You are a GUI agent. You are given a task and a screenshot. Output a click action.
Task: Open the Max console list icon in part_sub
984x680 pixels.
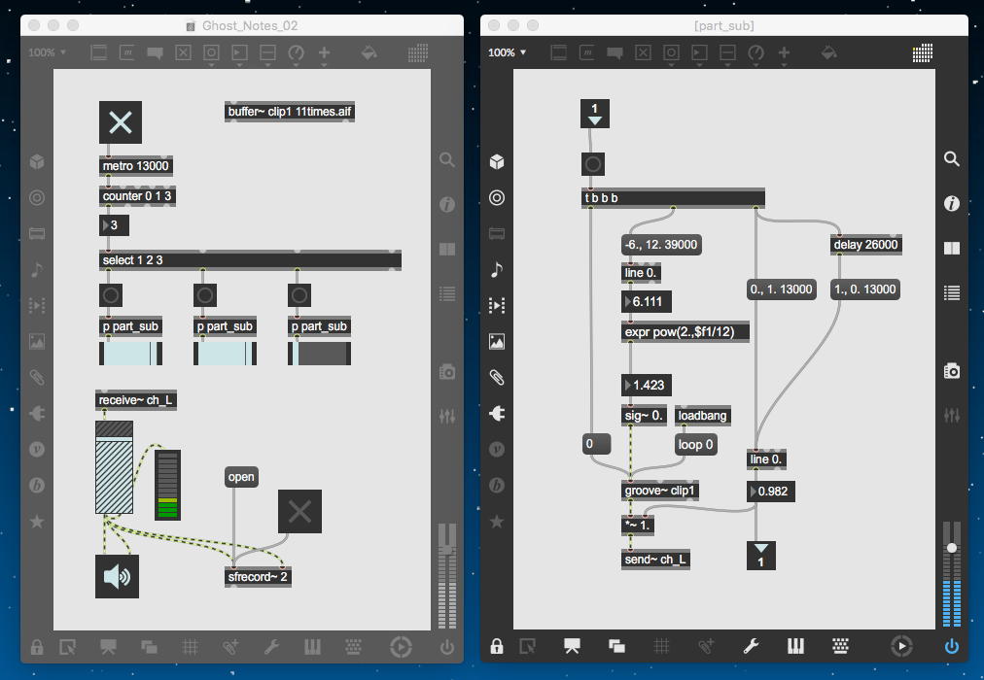[x=951, y=292]
